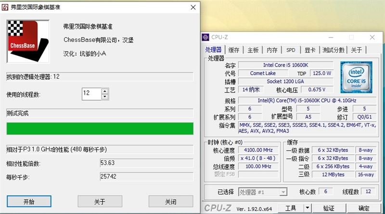Open the 关于 about tab in CPU-Z
Image resolution: width=385 pixels, height=214 pixels.
(357, 50)
